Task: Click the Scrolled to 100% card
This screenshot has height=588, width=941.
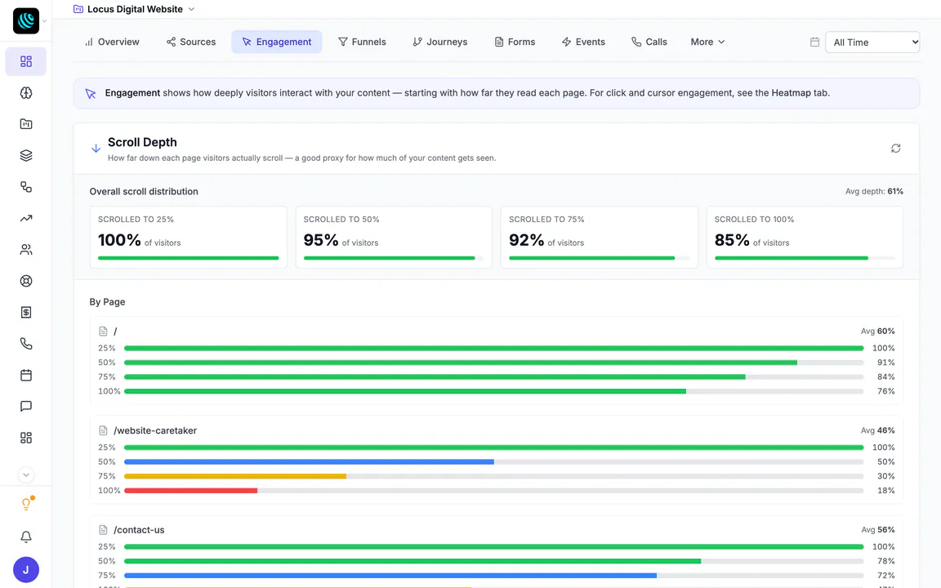Action: (x=805, y=237)
